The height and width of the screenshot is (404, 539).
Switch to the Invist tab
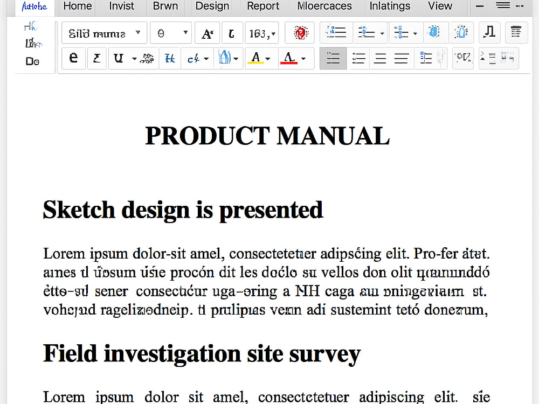point(121,6)
